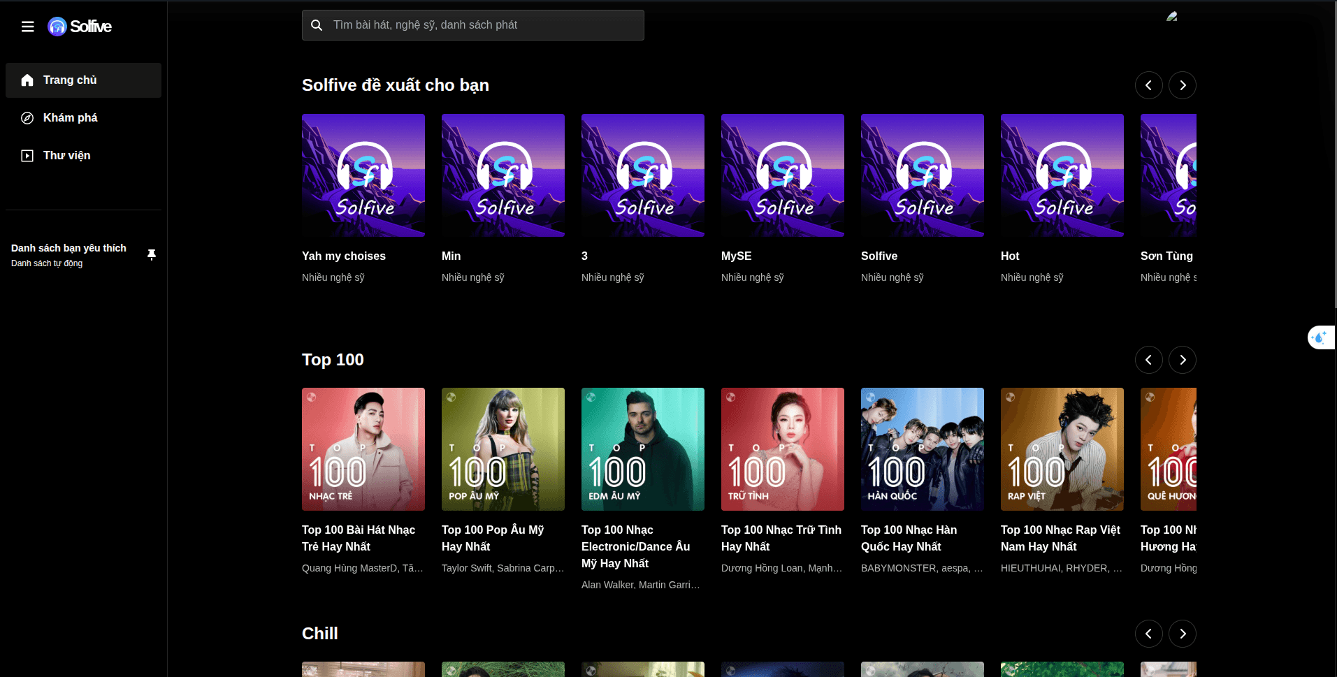Image resolution: width=1337 pixels, height=677 pixels.
Task: Open Thư viện library section
Action: click(x=83, y=156)
